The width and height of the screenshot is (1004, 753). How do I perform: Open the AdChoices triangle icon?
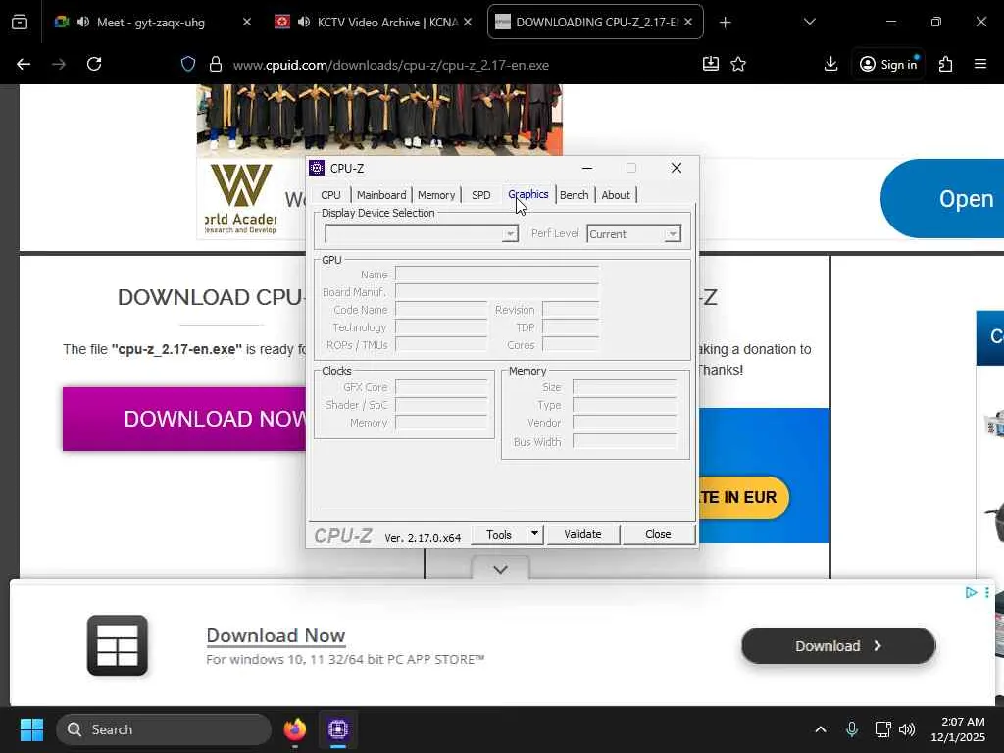click(971, 593)
